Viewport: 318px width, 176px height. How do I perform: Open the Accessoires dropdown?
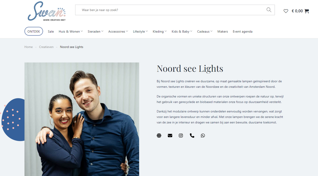pos(118,31)
